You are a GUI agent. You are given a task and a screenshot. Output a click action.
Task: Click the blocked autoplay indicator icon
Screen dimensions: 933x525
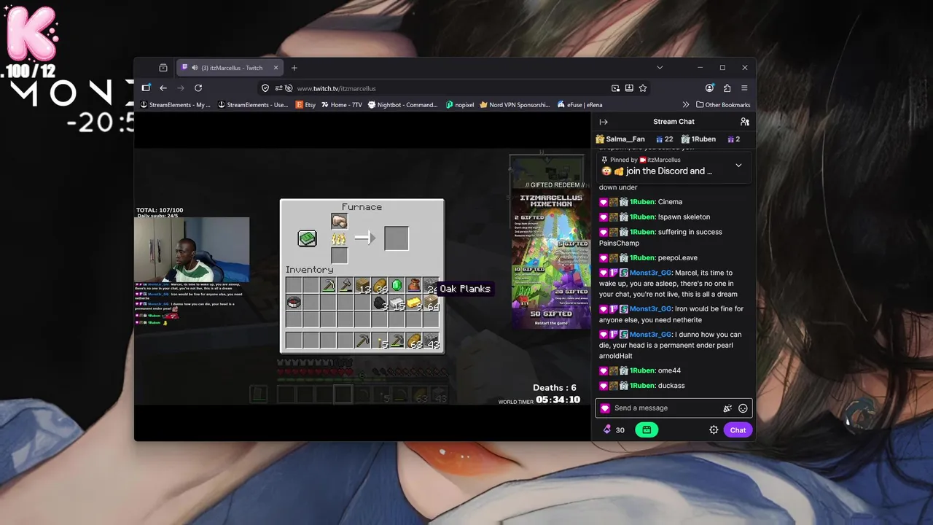[x=289, y=88]
